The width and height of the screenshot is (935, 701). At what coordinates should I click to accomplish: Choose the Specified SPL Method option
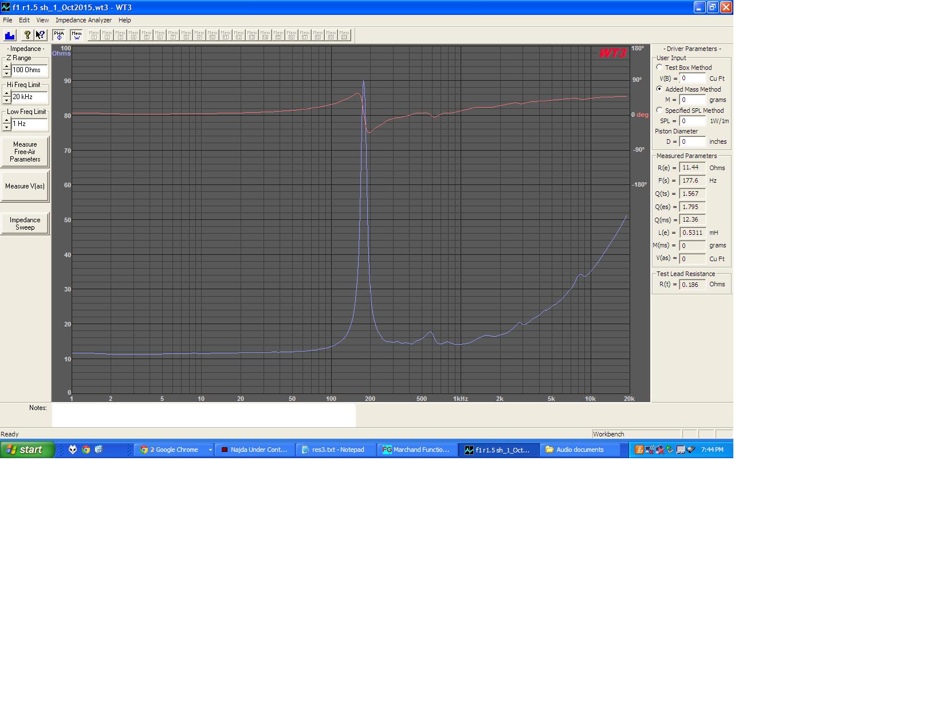click(659, 110)
